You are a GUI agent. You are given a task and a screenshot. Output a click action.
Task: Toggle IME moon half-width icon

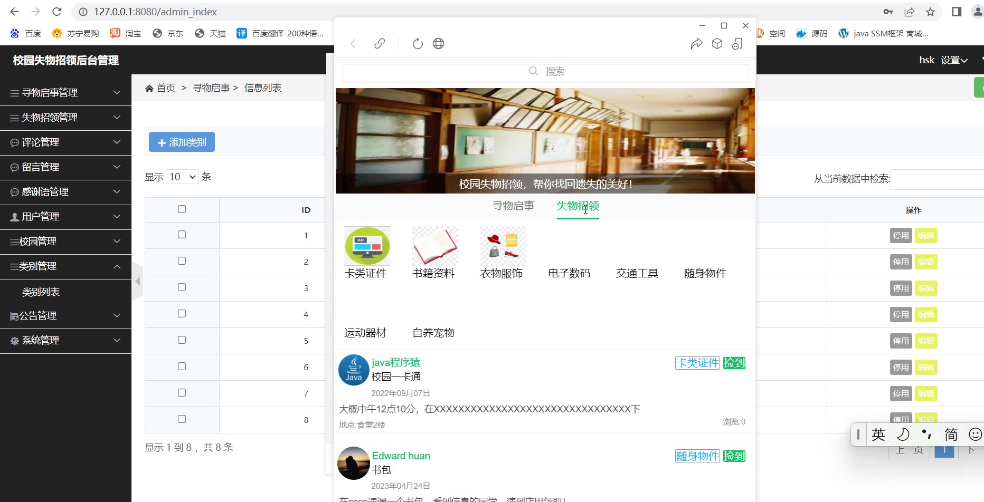point(903,435)
